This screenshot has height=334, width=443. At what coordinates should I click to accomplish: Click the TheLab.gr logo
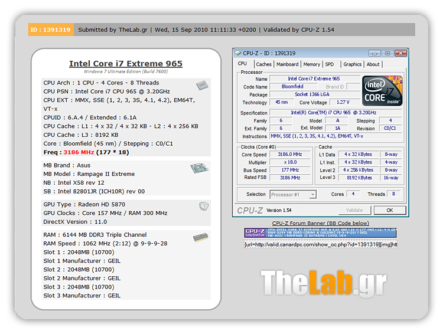tap(324, 283)
